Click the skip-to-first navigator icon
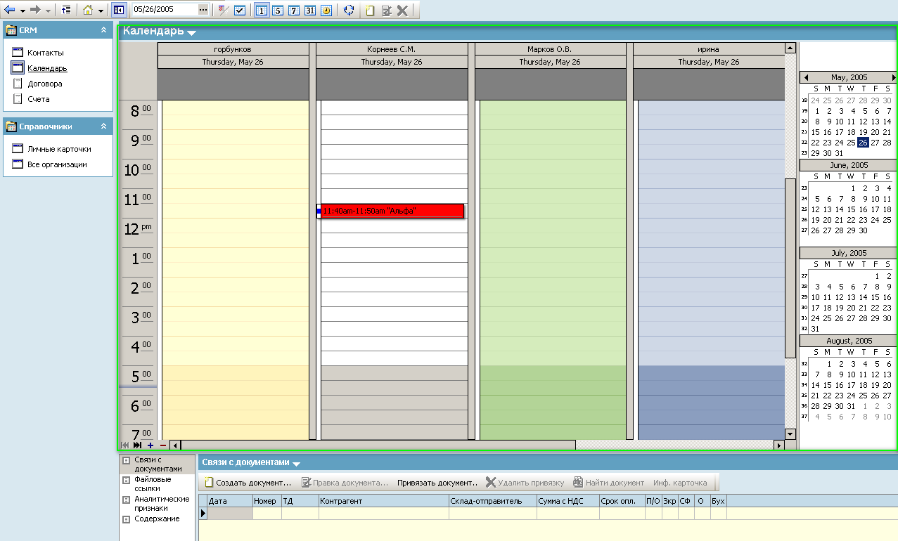 (125, 445)
